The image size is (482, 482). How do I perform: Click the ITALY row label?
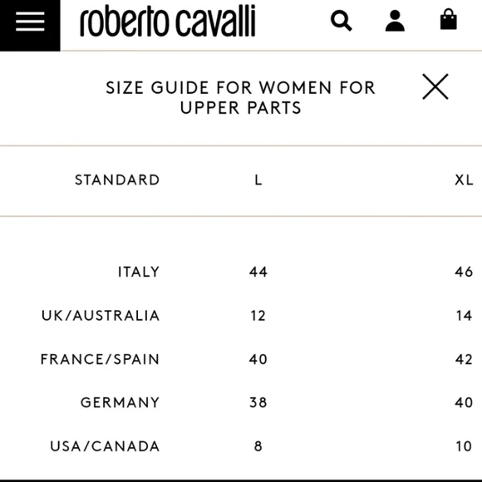click(139, 272)
